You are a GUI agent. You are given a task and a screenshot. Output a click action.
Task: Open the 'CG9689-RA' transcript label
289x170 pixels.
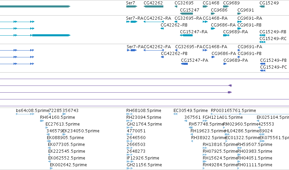(x=236, y=32)
